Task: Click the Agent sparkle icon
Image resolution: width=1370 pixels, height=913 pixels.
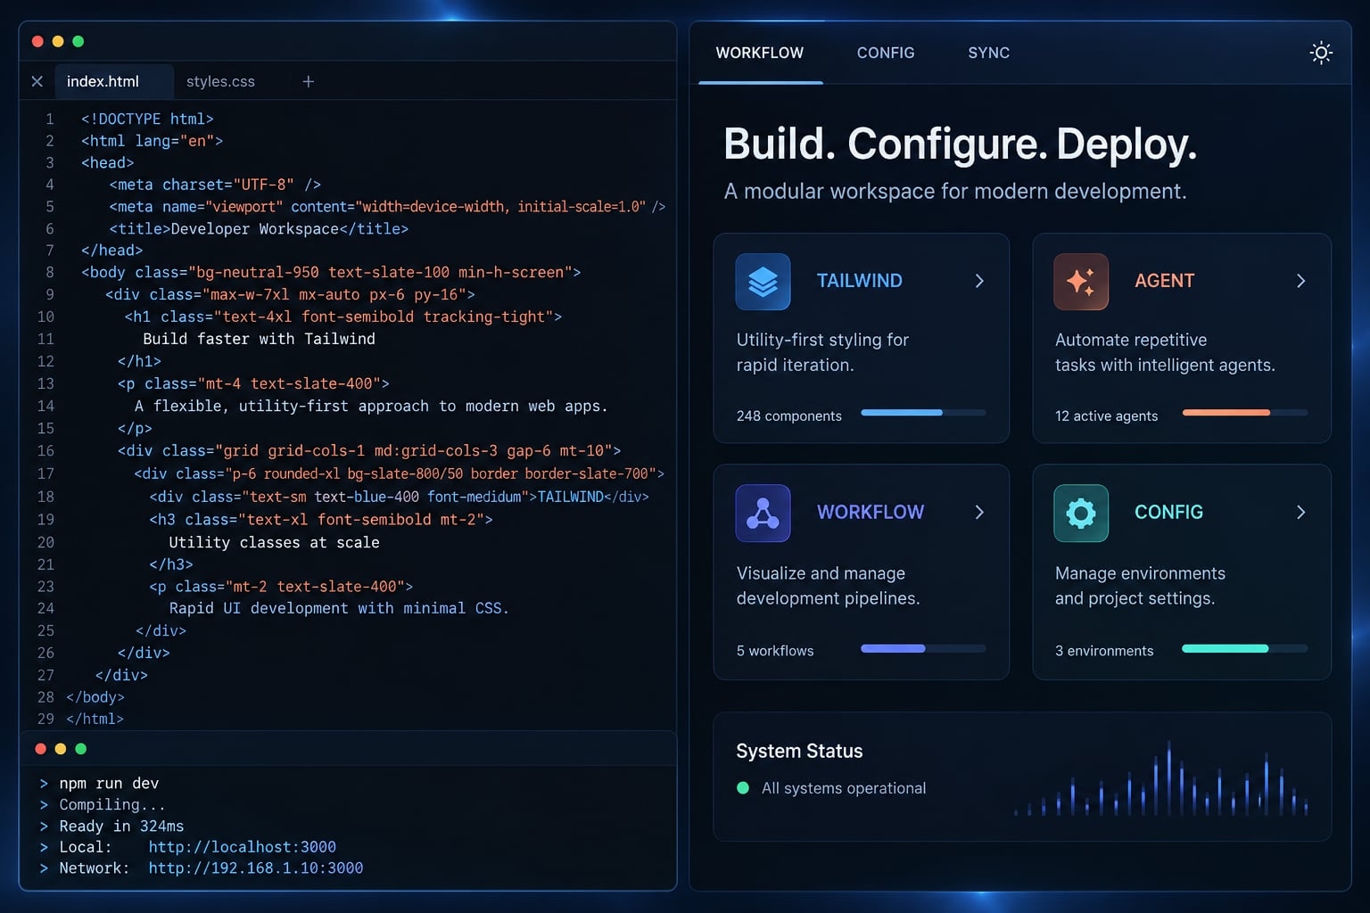Action: point(1081,282)
